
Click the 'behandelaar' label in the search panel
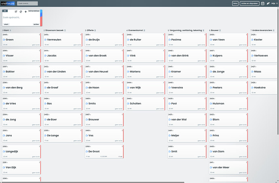click(34, 11)
